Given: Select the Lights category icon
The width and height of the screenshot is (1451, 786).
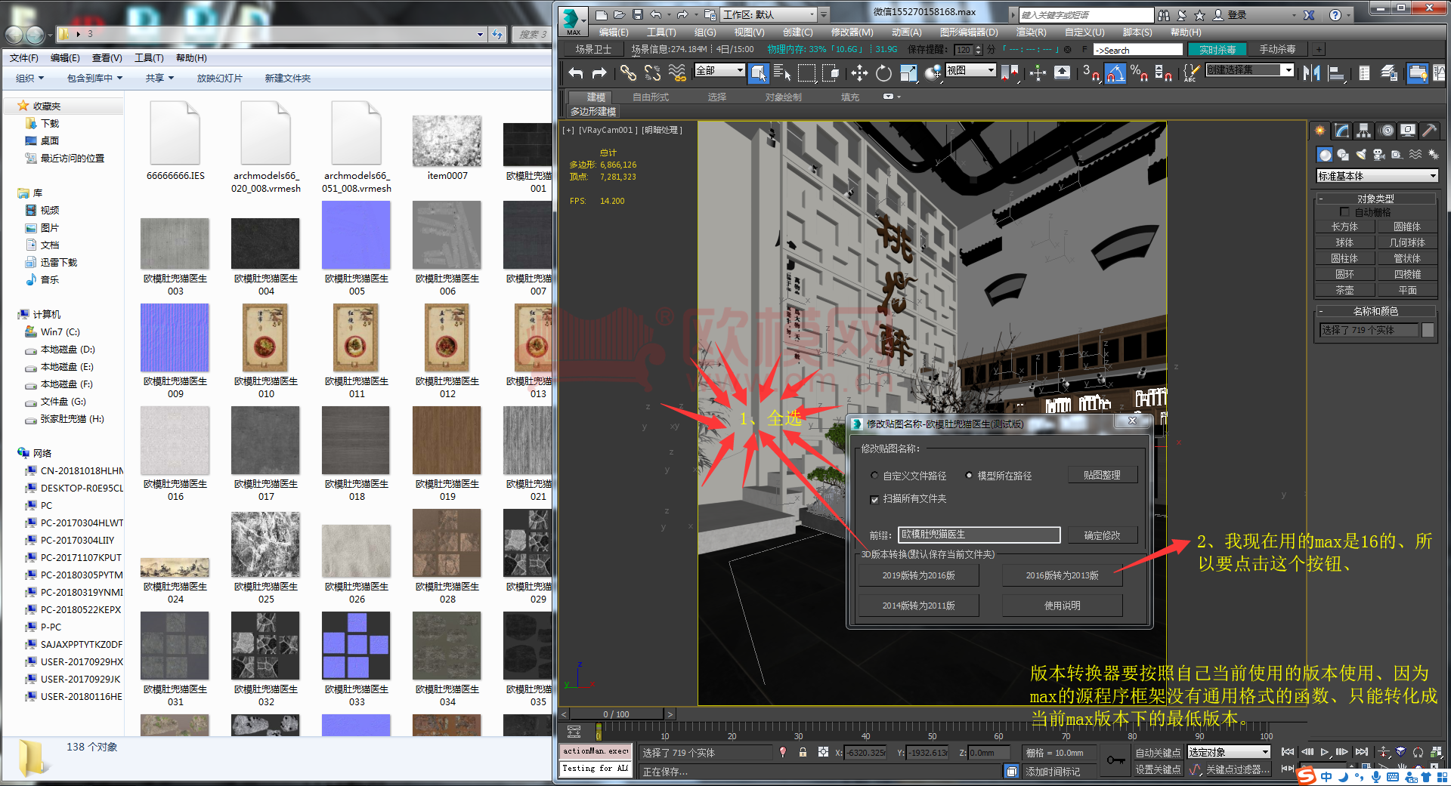Looking at the screenshot, I should [x=1361, y=155].
